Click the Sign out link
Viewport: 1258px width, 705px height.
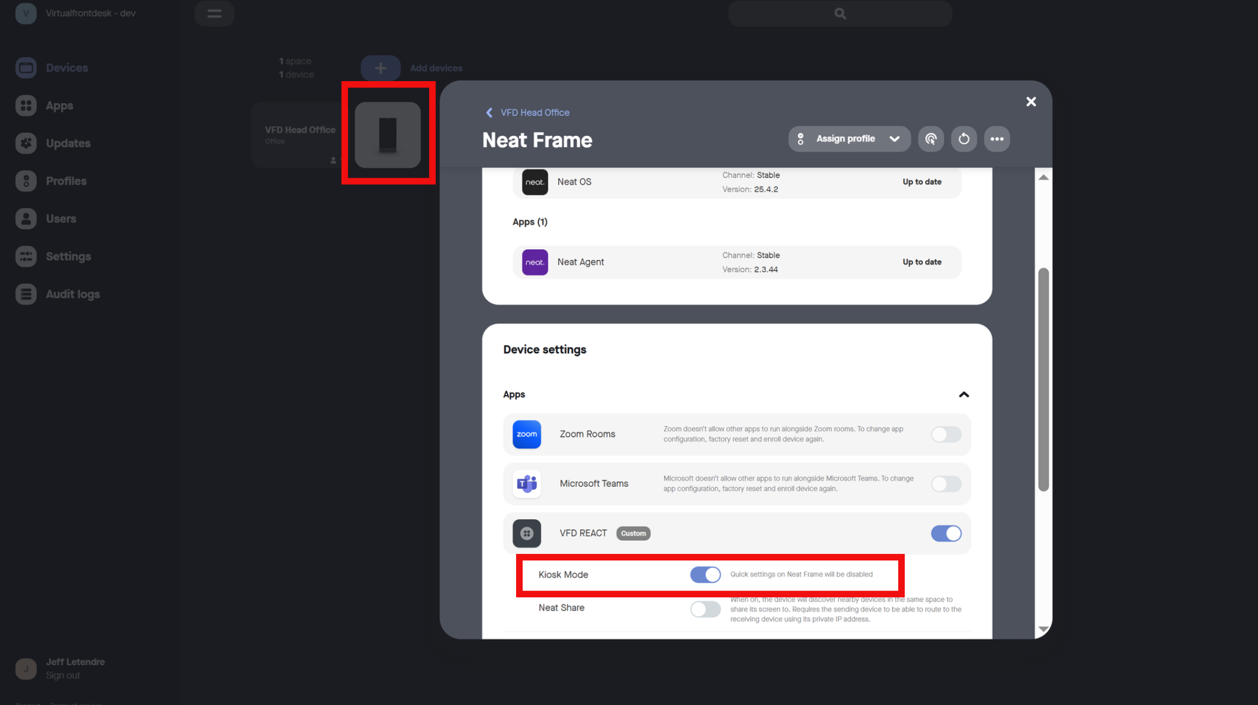(x=63, y=676)
